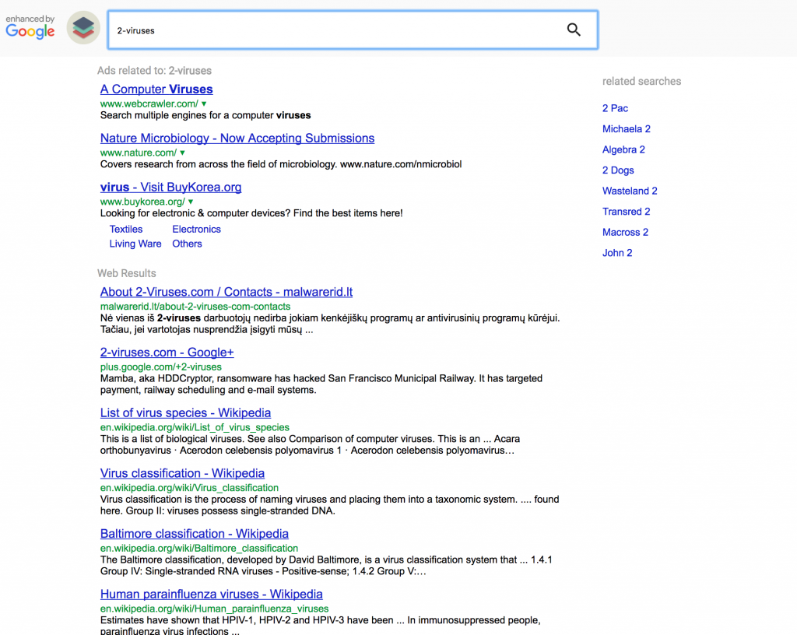Screen dimensions: 797x635
Task: Click plus.google.com/+2-viruses URL text
Action: pyautogui.click(x=160, y=367)
